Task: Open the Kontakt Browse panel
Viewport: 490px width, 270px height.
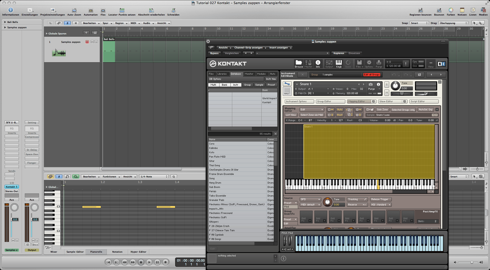Action: pyautogui.click(x=299, y=63)
